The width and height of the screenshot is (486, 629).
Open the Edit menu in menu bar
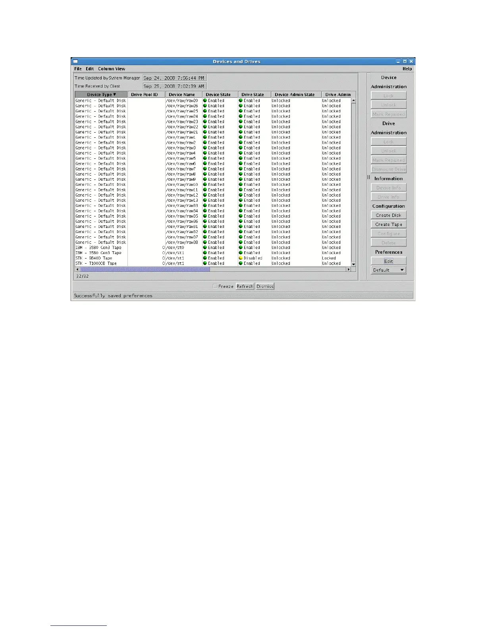tap(90, 69)
